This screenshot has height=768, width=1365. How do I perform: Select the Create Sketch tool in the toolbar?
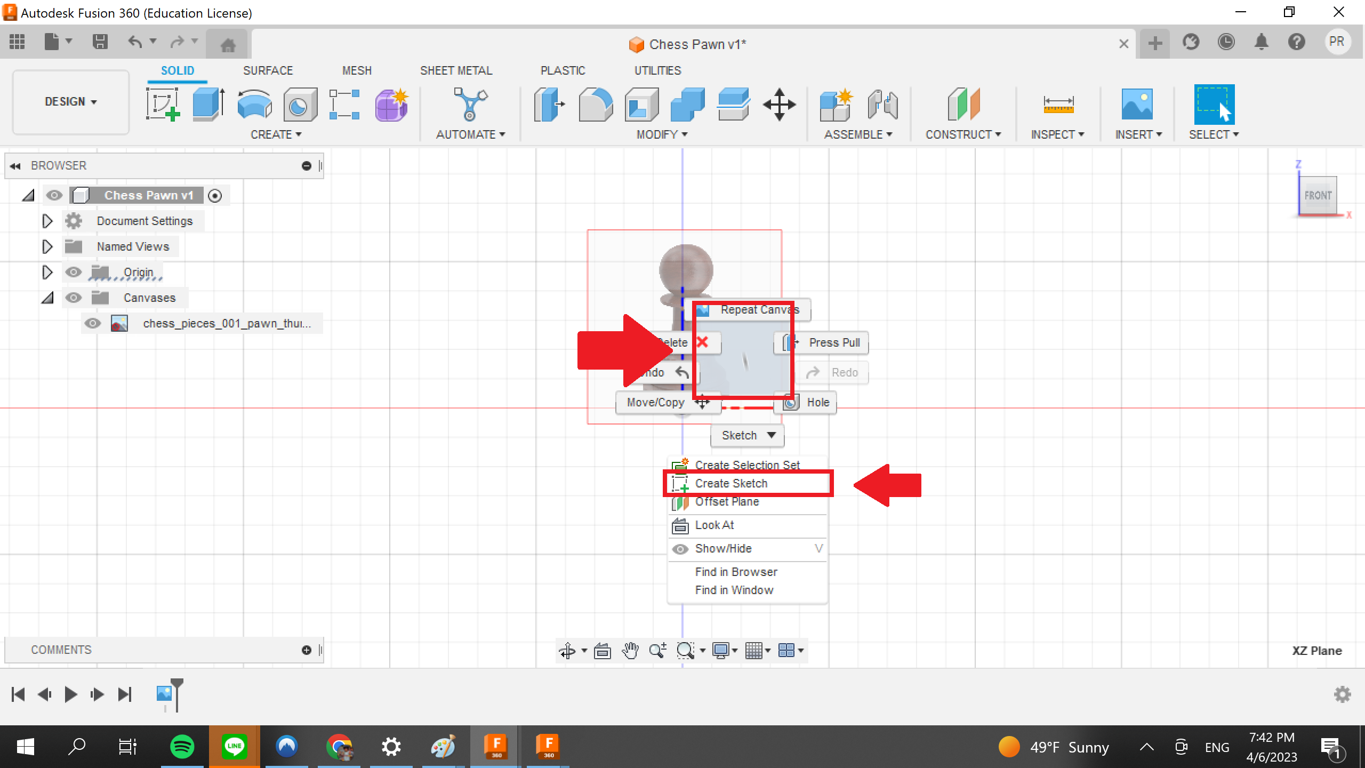point(164,104)
